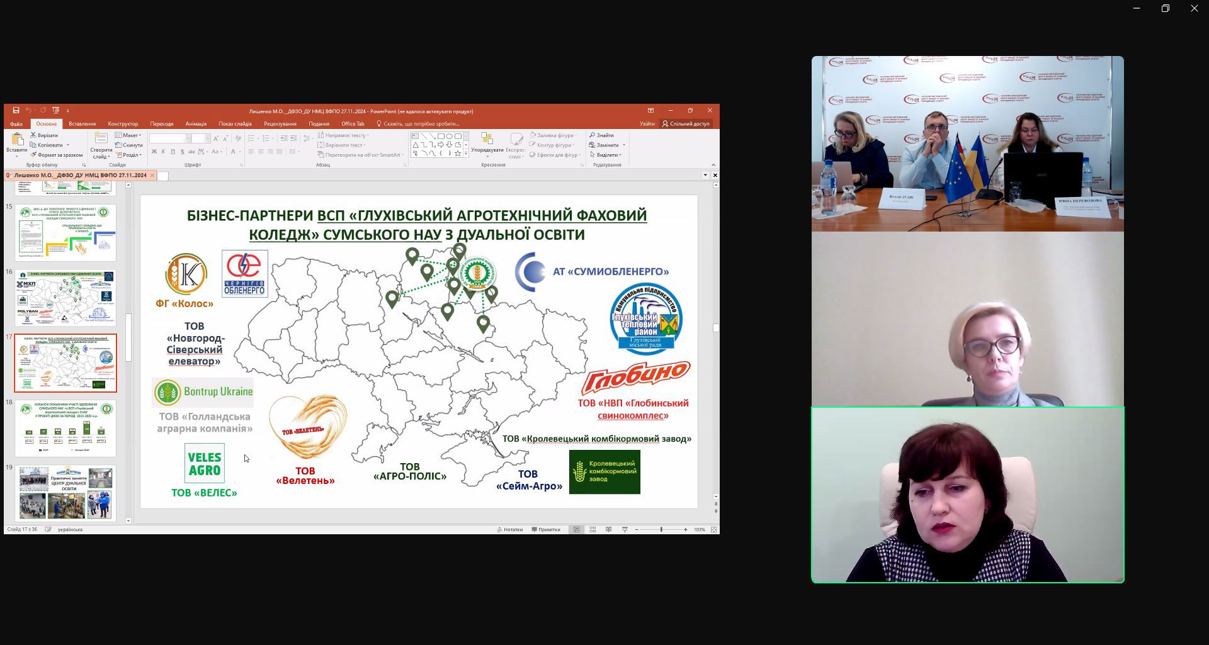Open the Файл menu

[x=16, y=124]
